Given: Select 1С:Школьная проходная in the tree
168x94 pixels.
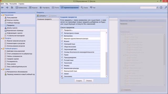Looking at the screenshot, I should click(16, 36).
